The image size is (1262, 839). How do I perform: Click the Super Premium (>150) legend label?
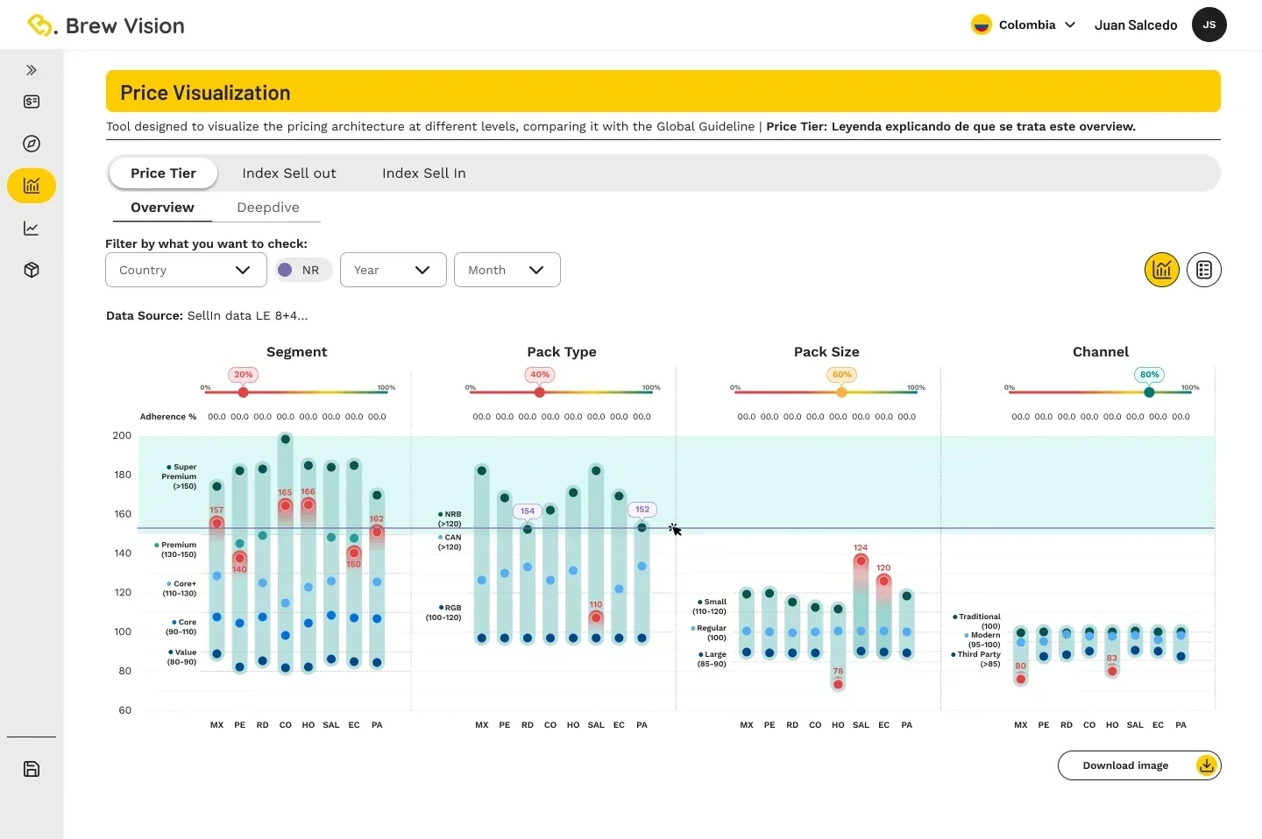coord(181,476)
